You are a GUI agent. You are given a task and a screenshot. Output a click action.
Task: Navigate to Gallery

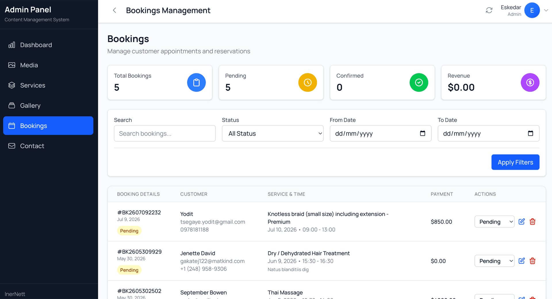(48, 105)
